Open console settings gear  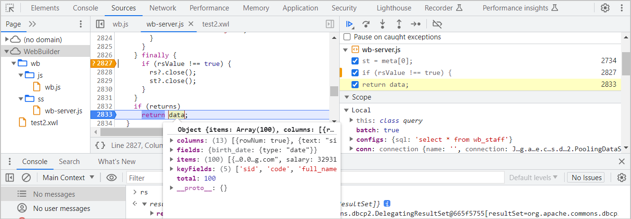coord(622,178)
